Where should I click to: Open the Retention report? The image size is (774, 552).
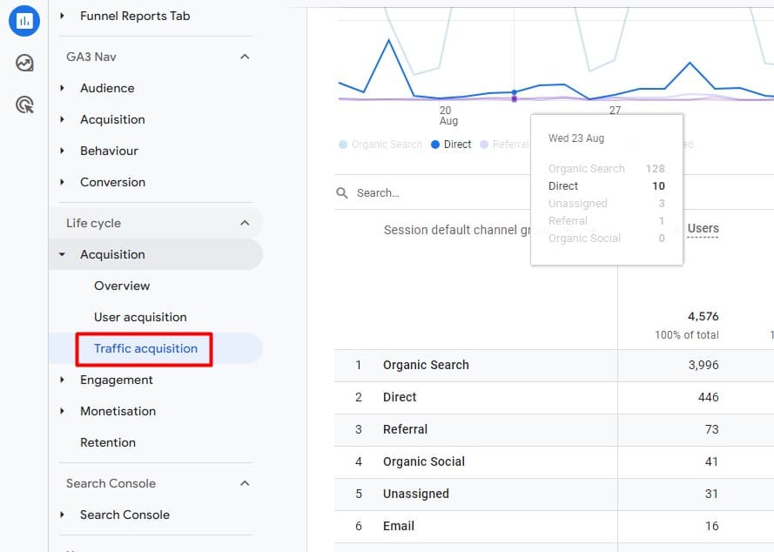[x=108, y=442]
